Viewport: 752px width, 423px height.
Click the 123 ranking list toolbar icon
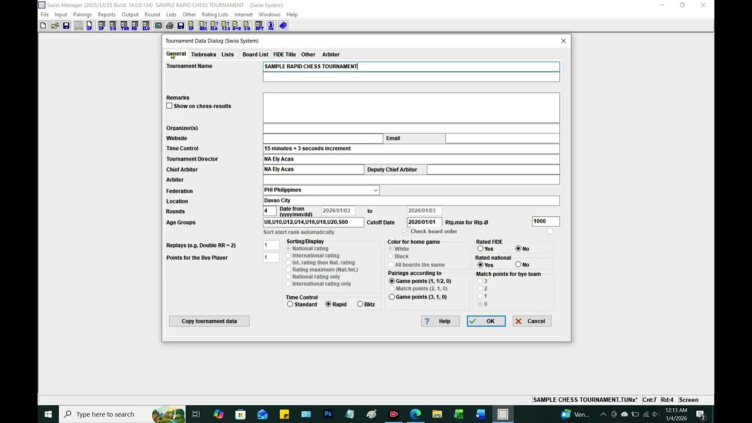226,25
